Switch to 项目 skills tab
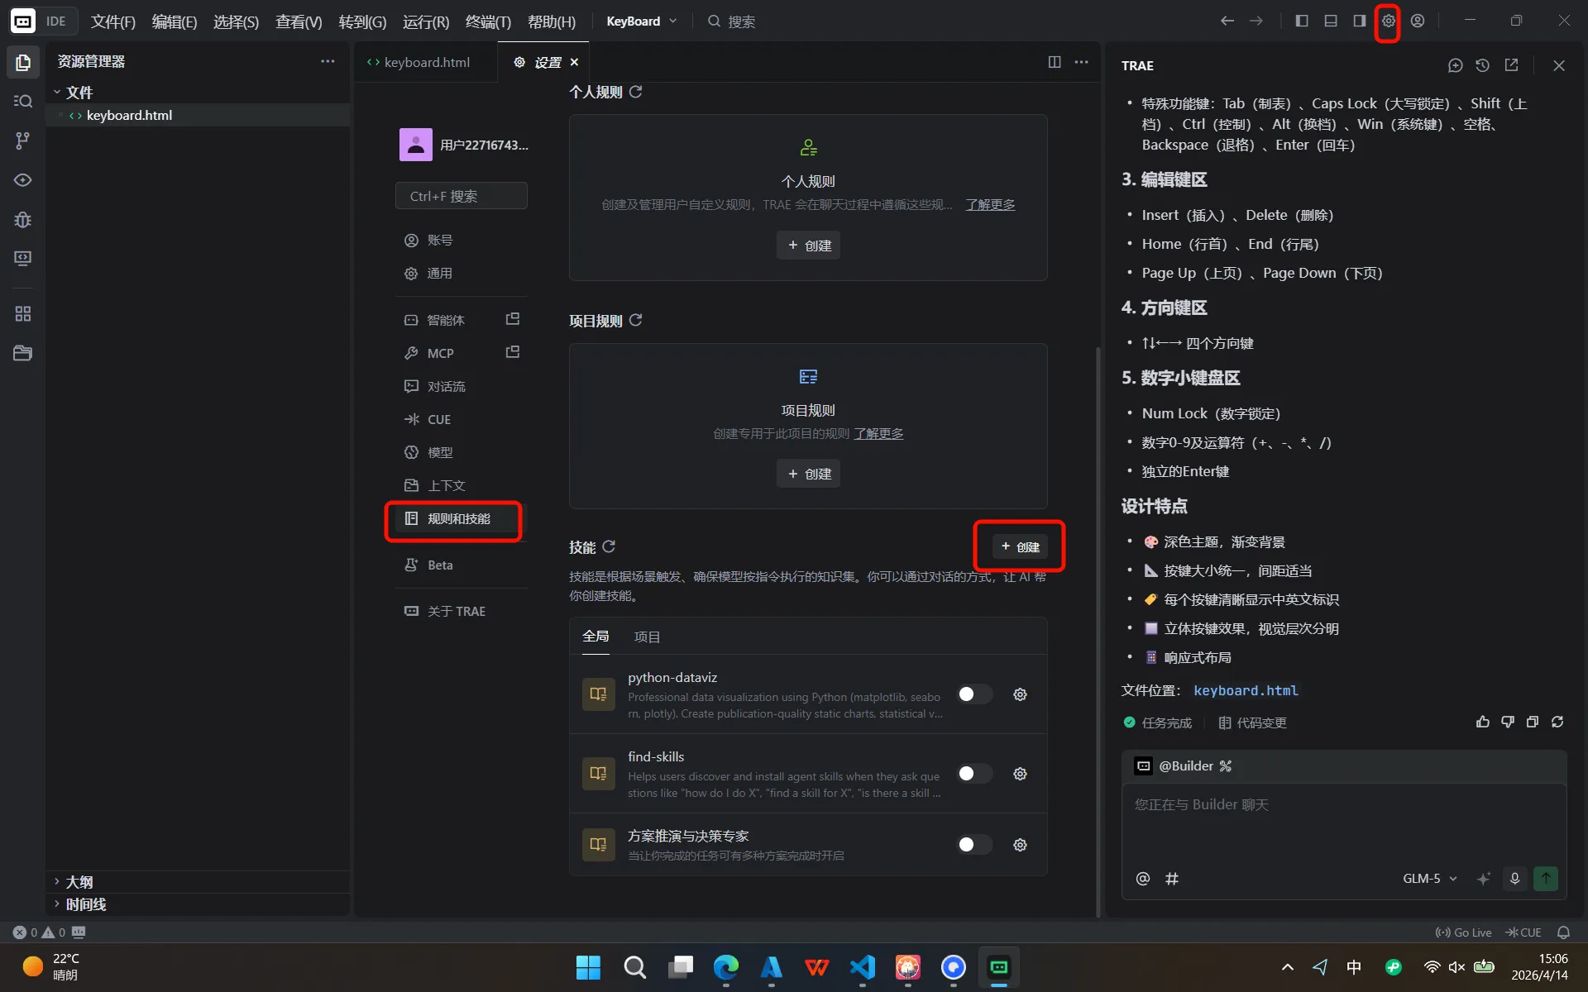The height and width of the screenshot is (992, 1588). 647,637
